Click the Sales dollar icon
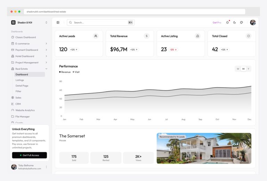The width and height of the screenshot is (267, 181). pyautogui.click(x=13, y=98)
